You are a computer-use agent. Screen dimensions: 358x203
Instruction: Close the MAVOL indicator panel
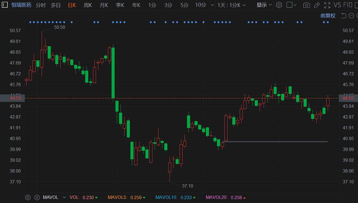tap(37, 197)
